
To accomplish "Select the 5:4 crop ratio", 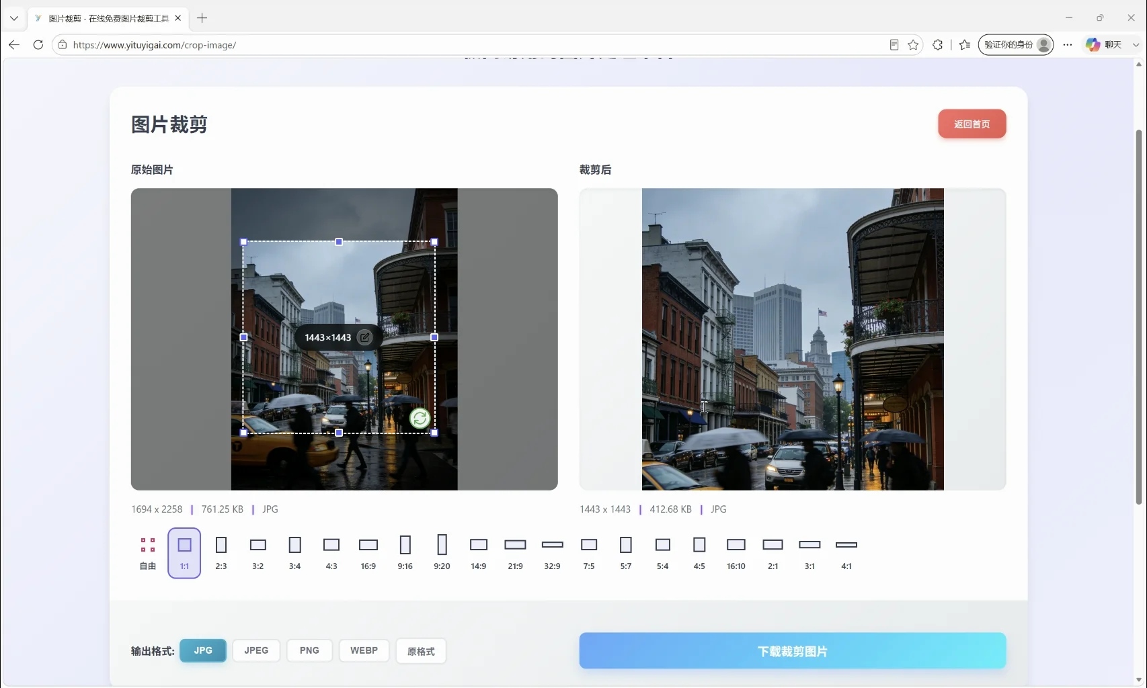I will pyautogui.click(x=662, y=553).
